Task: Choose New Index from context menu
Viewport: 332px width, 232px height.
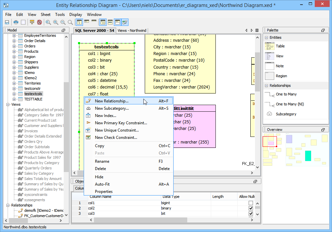Action: click(x=105, y=116)
